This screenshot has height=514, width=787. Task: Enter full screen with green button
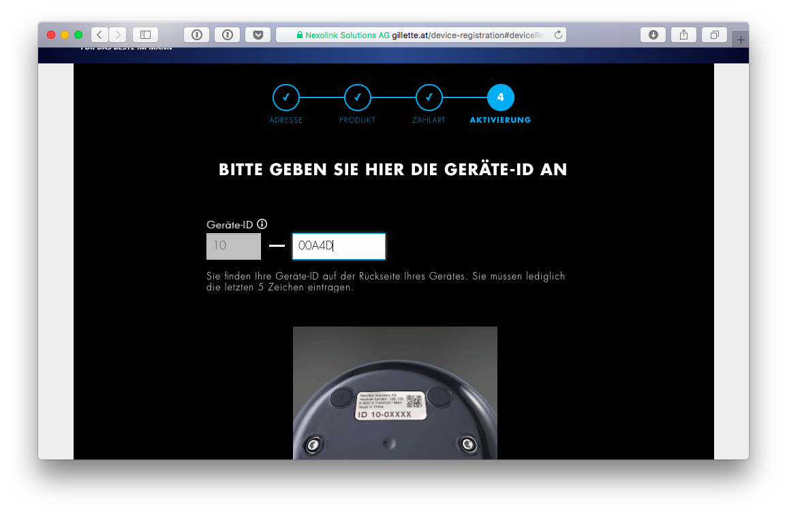pyautogui.click(x=78, y=35)
